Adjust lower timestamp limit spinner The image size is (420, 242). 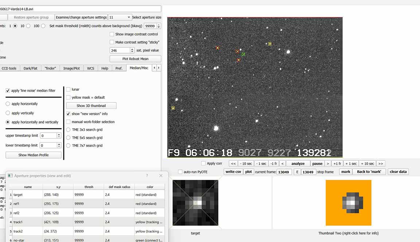tap(50, 145)
